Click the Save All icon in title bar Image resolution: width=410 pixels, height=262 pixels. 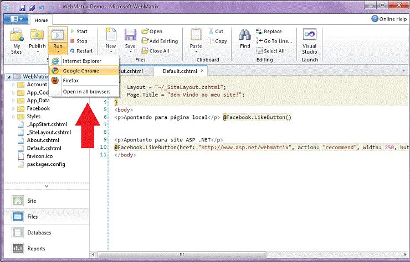coord(32,7)
